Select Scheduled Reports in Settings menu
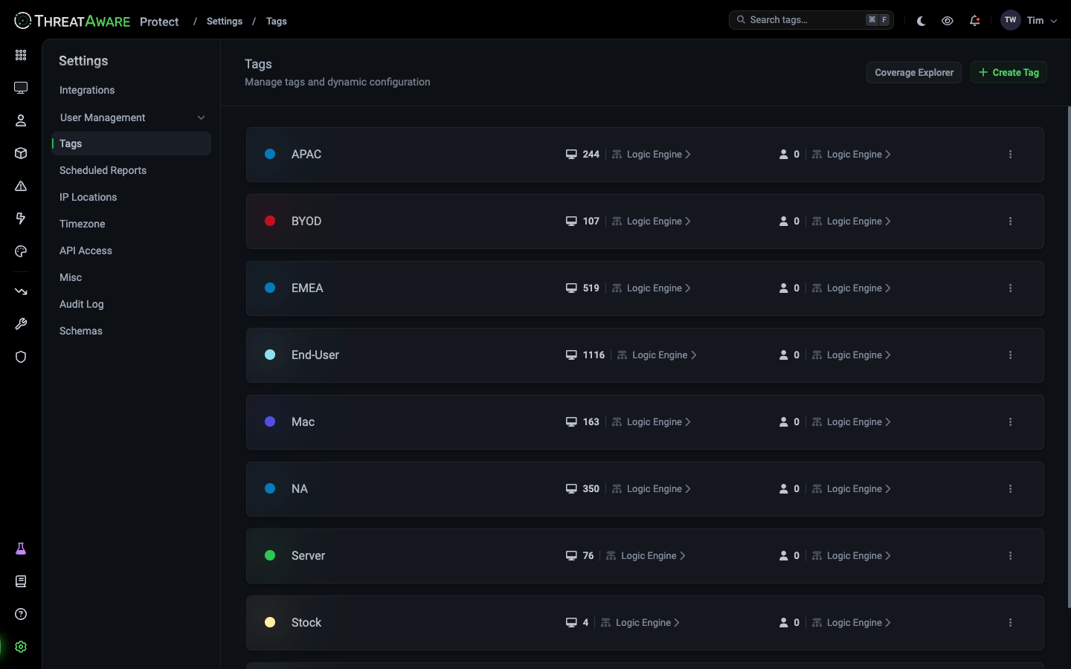Viewport: 1071px width, 669px height. pyautogui.click(x=103, y=170)
